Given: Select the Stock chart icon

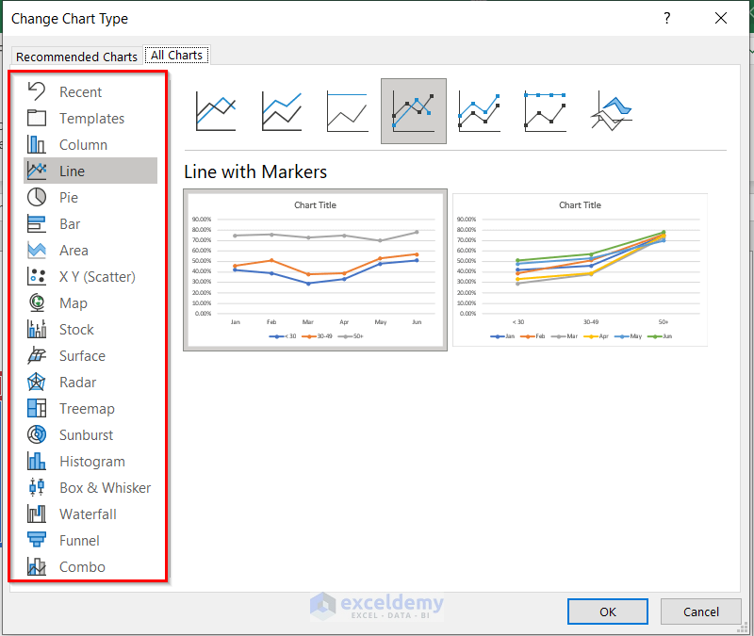Looking at the screenshot, I should pyautogui.click(x=37, y=329).
